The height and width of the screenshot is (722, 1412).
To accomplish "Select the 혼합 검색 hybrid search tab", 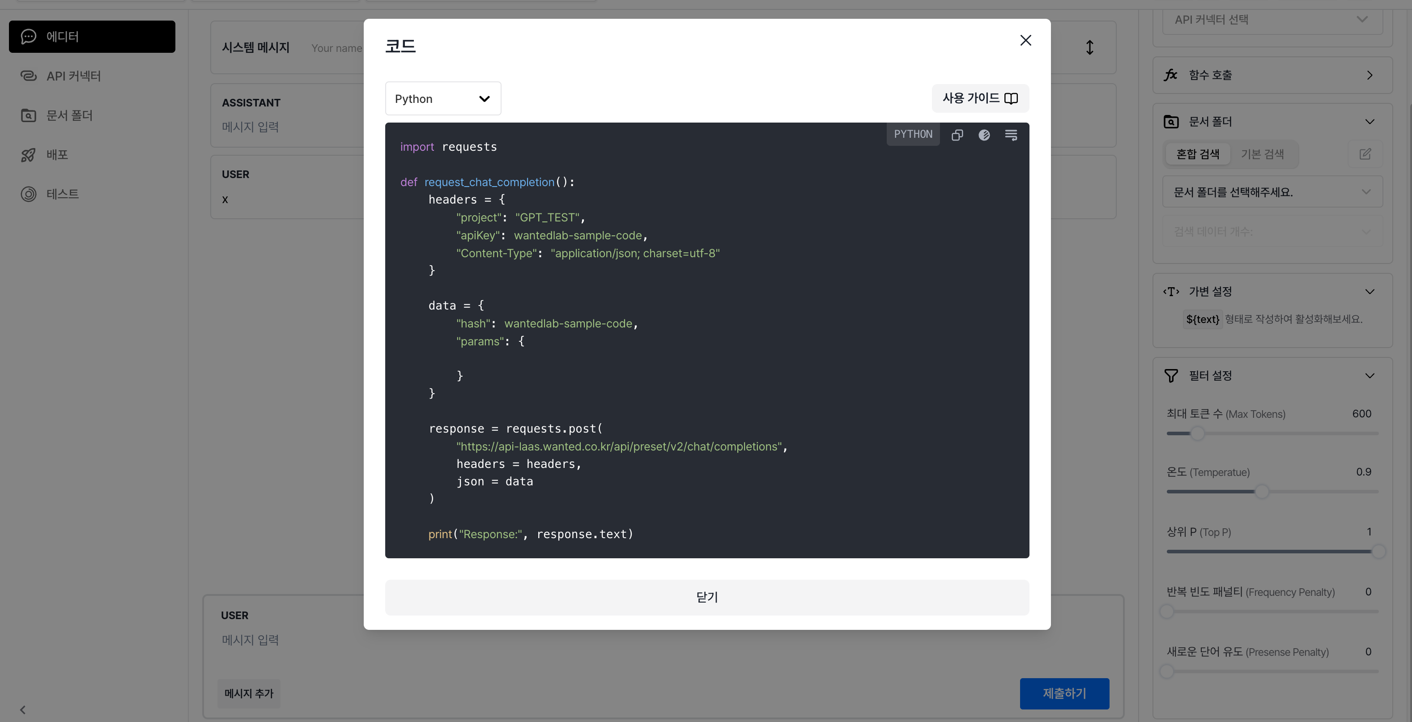I will click(x=1198, y=155).
